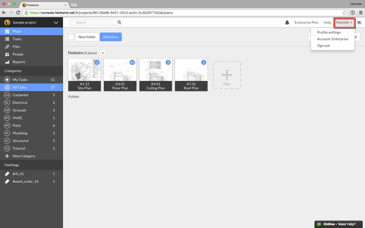Choose Account: Enterprise menu entry
Viewport: 365px width, 228px height.
[x=333, y=39]
